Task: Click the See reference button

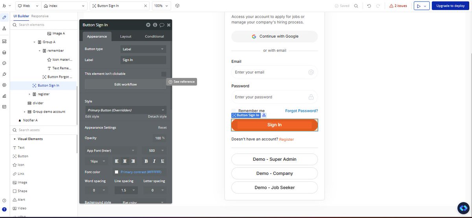Action: (x=181, y=82)
